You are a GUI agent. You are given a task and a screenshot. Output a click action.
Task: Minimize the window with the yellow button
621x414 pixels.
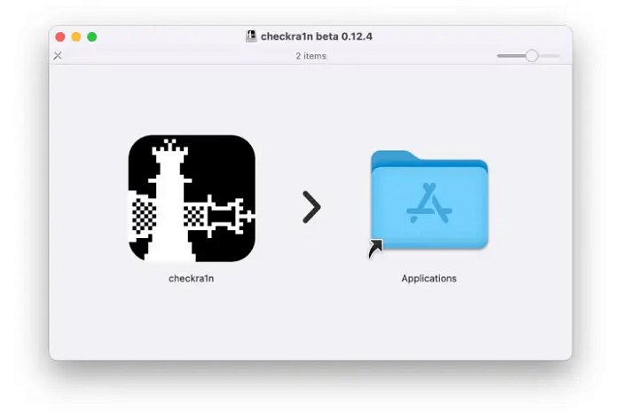[x=76, y=37]
